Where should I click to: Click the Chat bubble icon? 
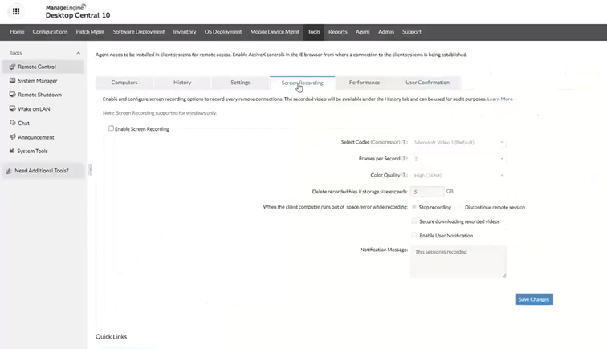[12, 123]
